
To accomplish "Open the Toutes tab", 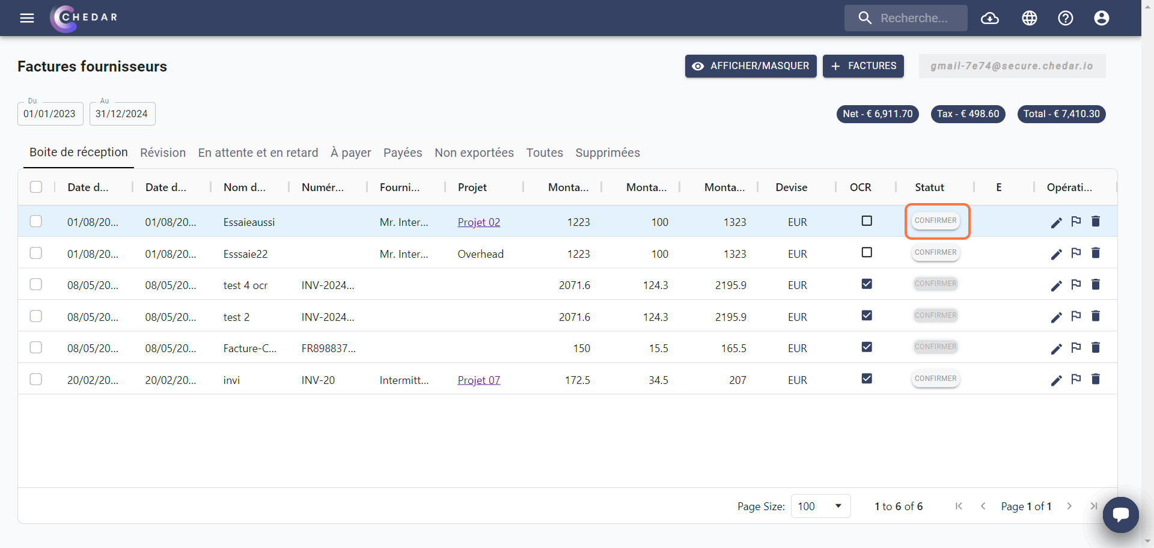I will [545, 153].
